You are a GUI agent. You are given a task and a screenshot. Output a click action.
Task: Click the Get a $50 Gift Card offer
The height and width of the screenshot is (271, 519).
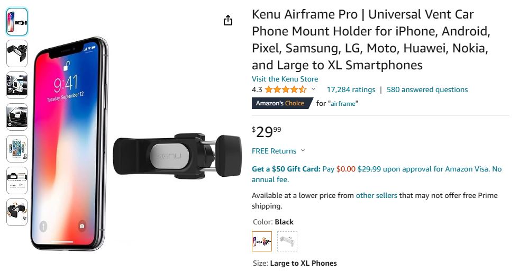pos(286,169)
